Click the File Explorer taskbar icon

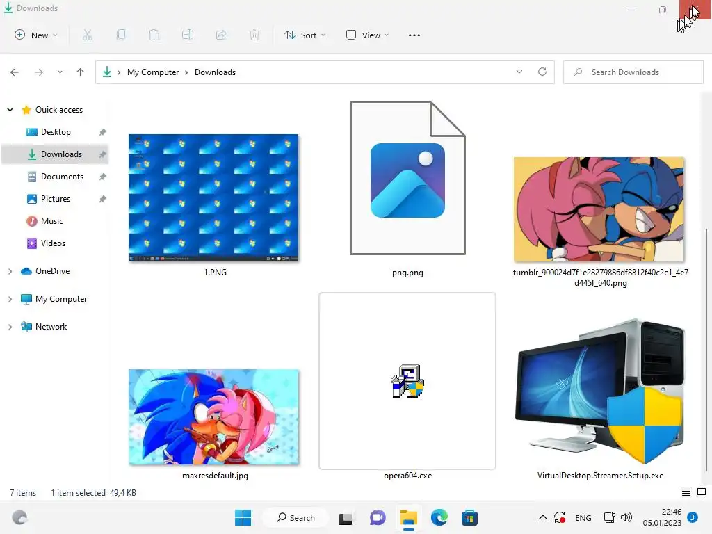tap(408, 517)
